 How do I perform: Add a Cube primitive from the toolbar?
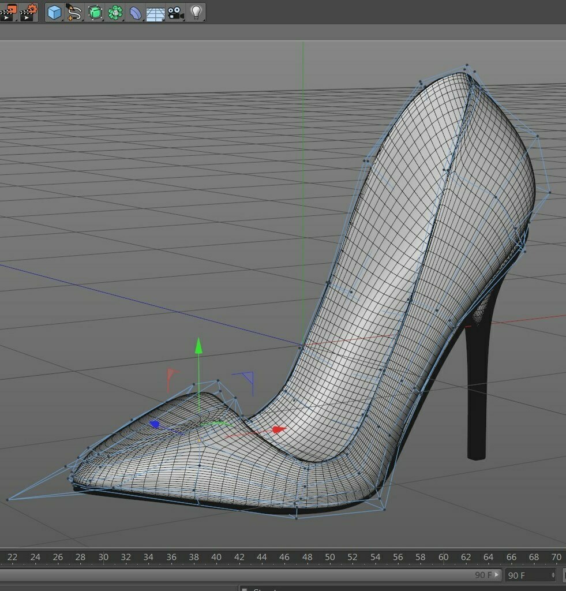(x=54, y=13)
